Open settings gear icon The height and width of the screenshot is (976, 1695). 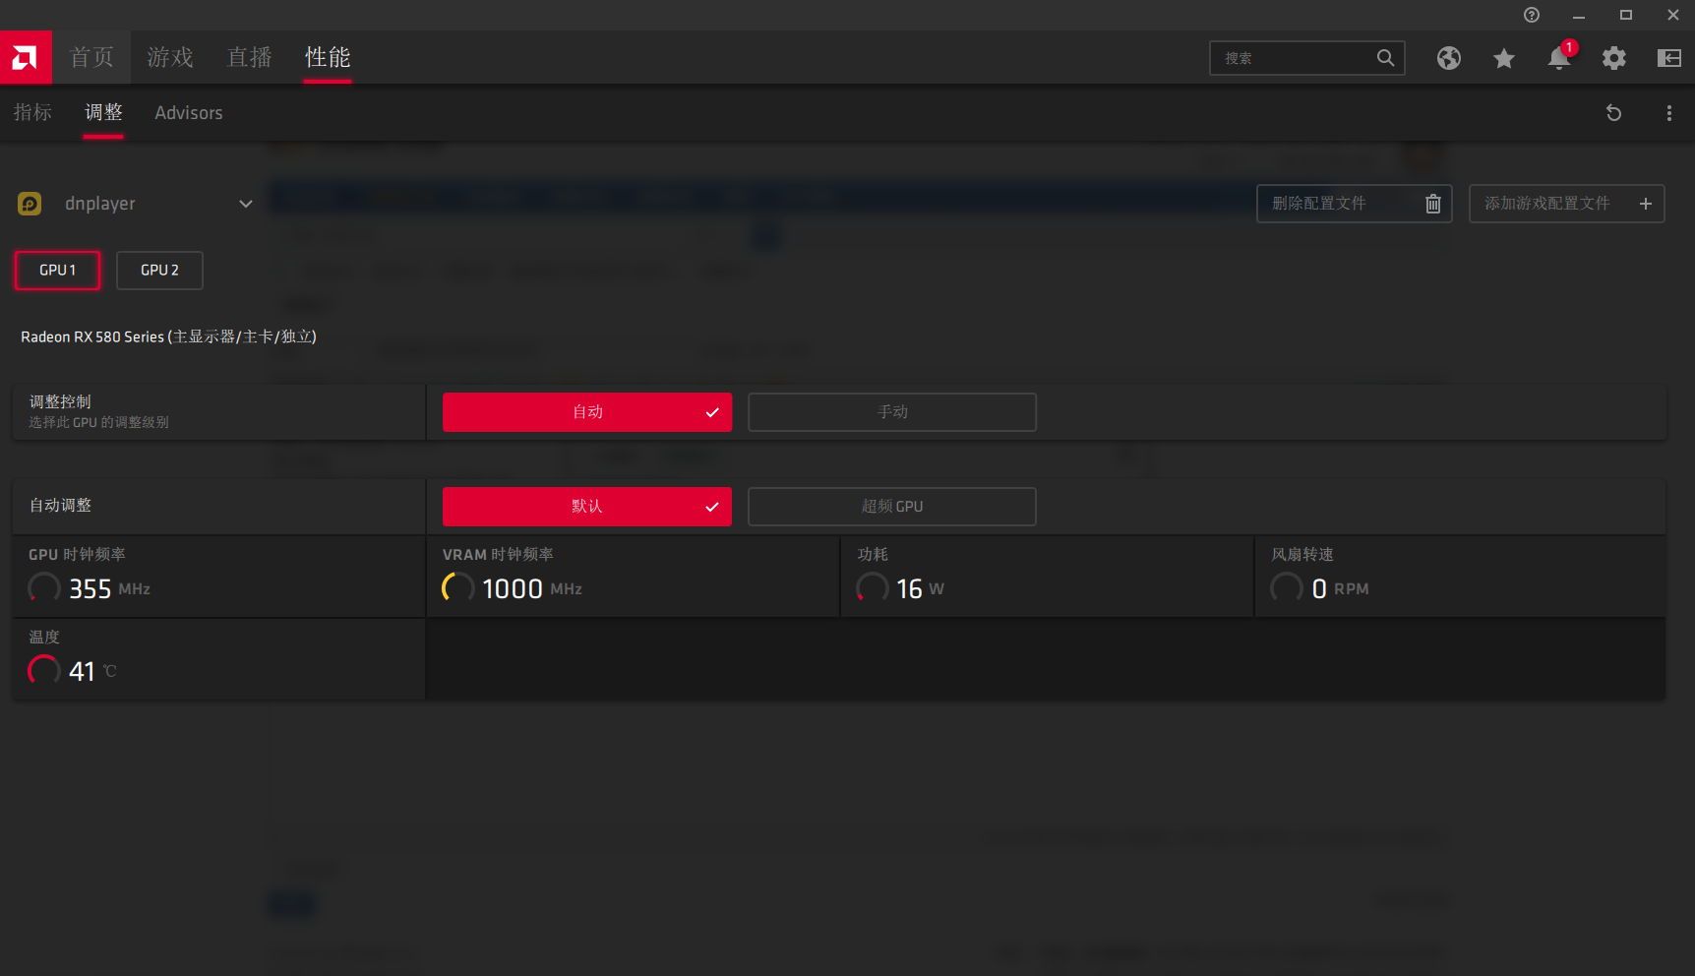click(x=1613, y=58)
